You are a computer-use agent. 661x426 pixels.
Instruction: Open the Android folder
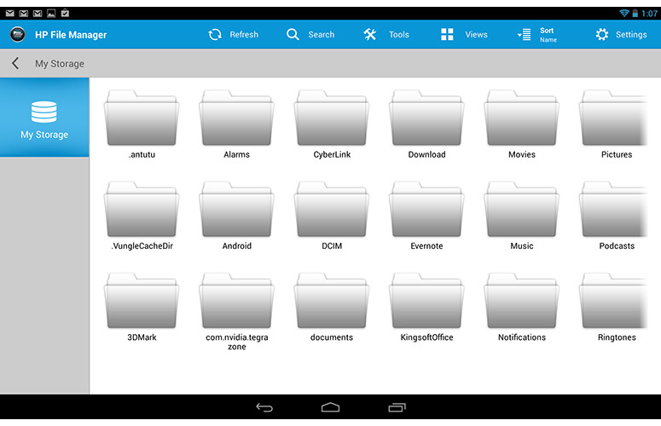pos(236,216)
